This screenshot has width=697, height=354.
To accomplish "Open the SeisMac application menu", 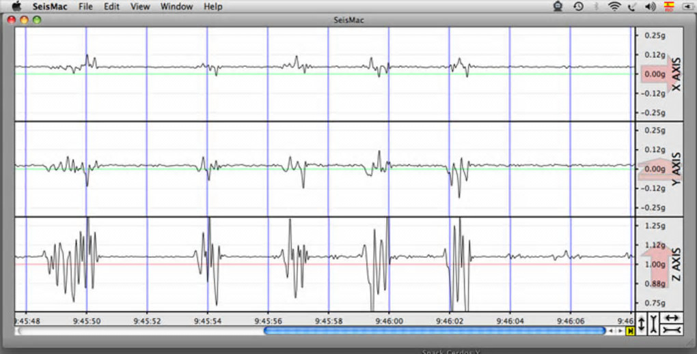I will coord(51,7).
